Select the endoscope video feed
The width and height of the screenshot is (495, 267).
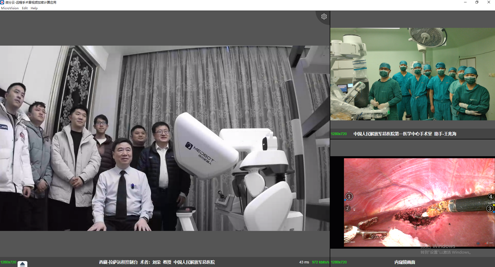[x=419, y=202]
